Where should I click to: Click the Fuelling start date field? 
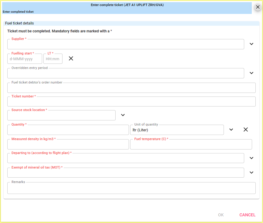point(25,59)
